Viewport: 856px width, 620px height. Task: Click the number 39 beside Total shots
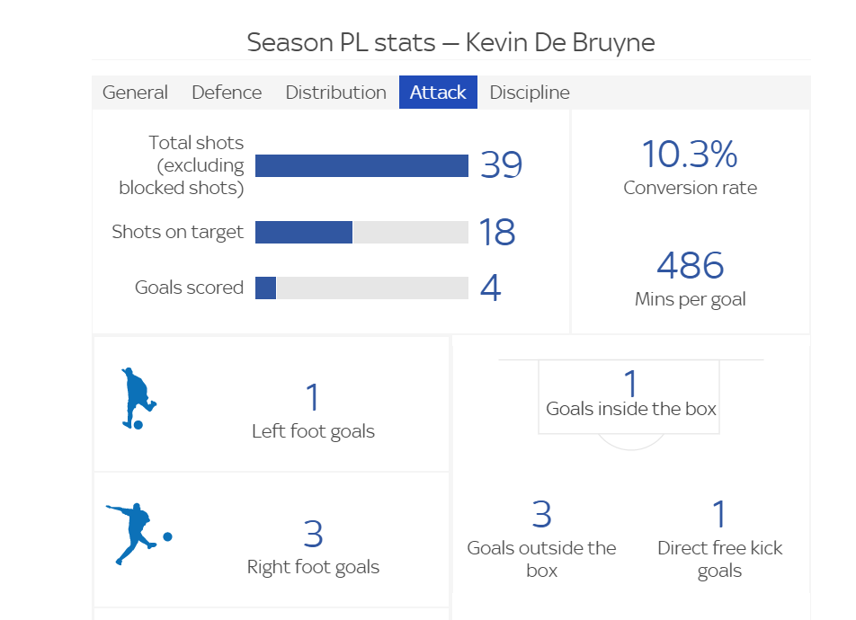(x=501, y=165)
